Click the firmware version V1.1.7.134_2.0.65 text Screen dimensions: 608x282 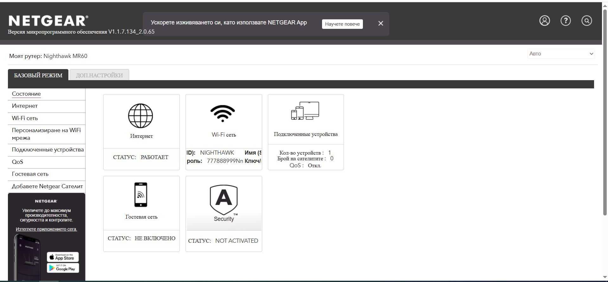131,32
